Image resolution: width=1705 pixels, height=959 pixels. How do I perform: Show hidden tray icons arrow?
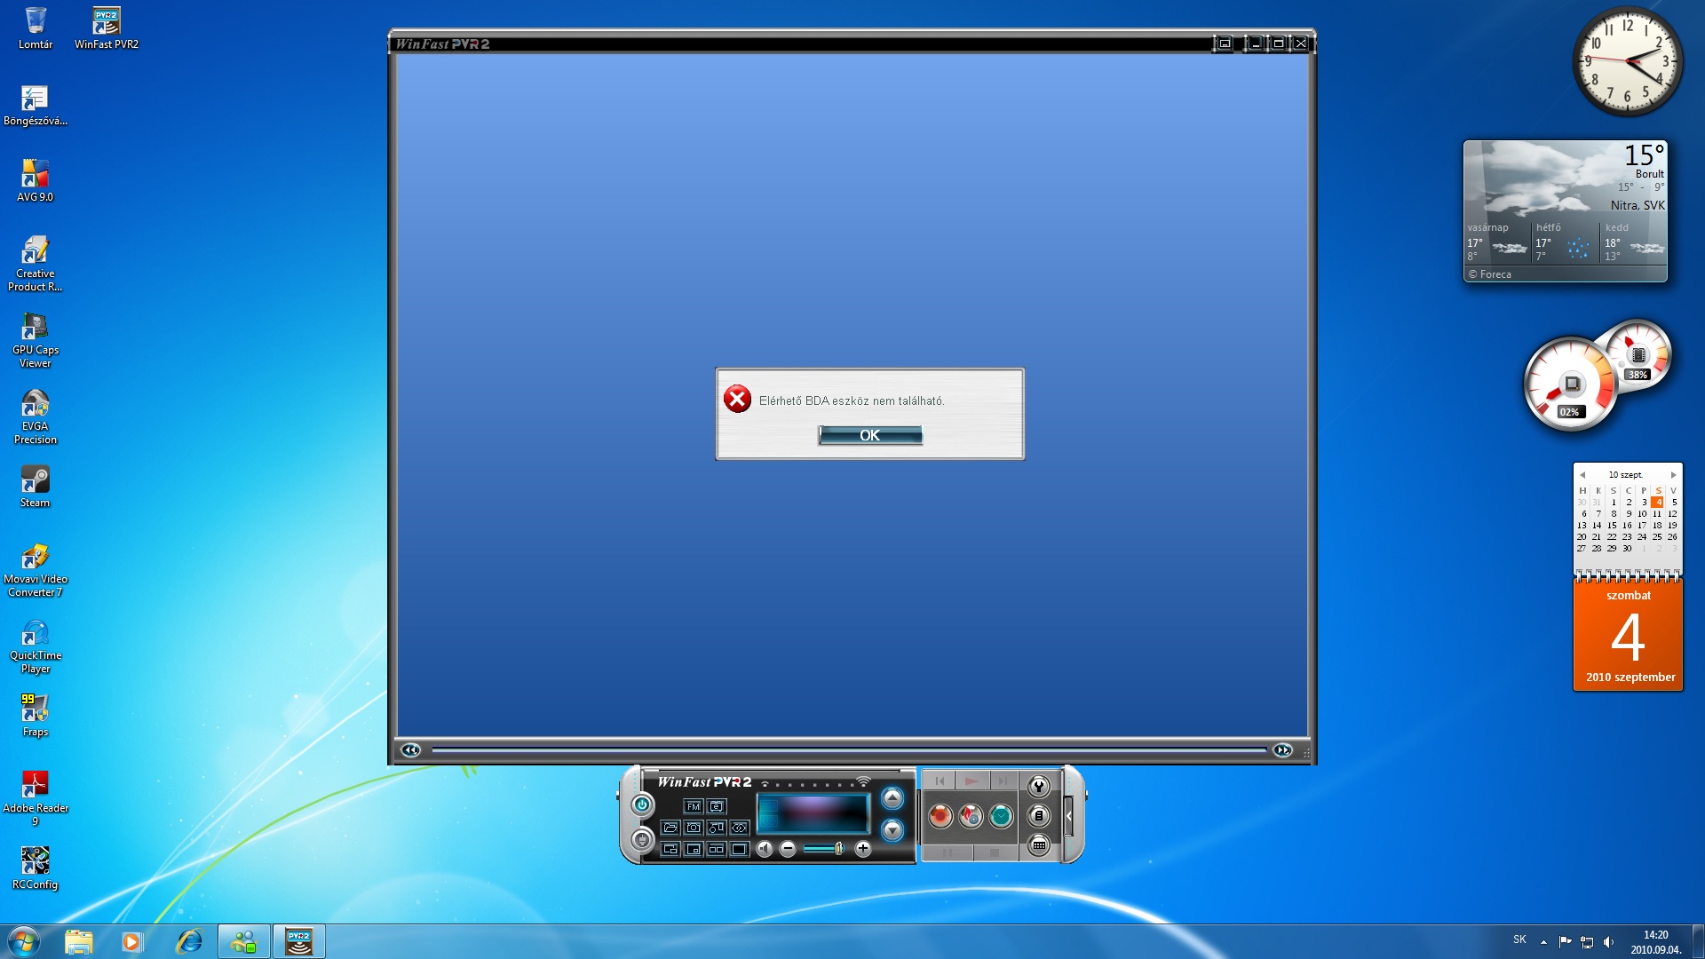[1543, 941]
